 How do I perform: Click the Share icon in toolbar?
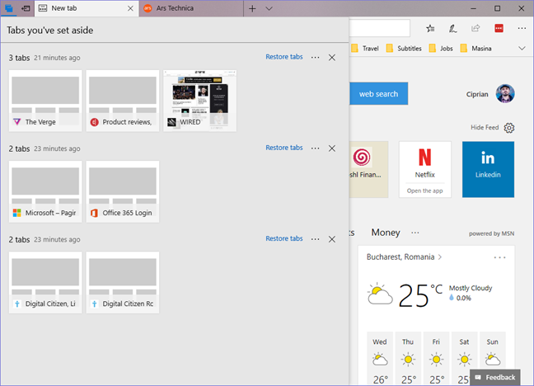(475, 28)
